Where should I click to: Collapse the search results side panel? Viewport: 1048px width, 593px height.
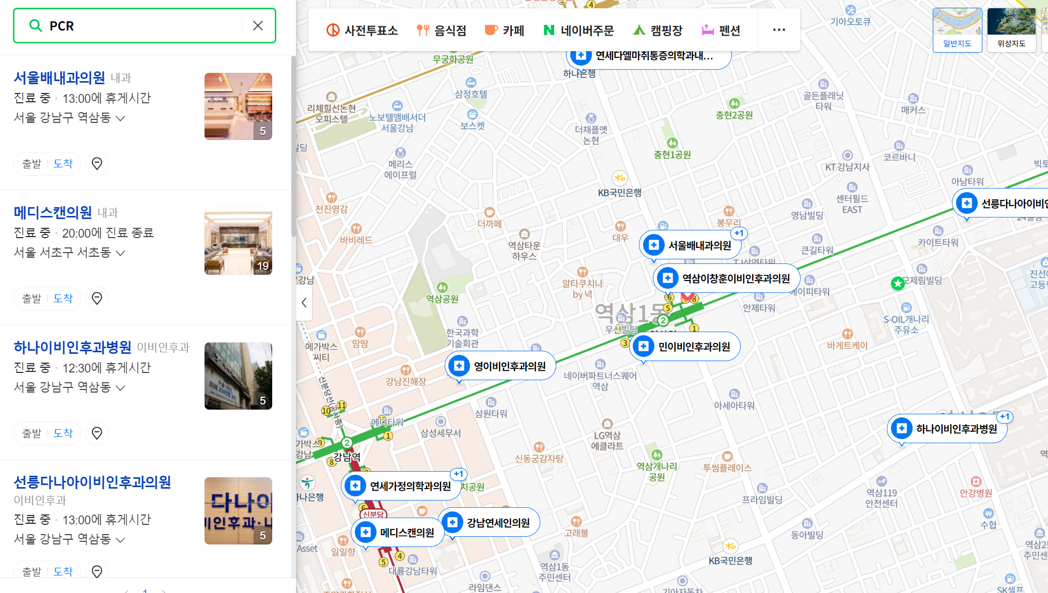tap(304, 303)
